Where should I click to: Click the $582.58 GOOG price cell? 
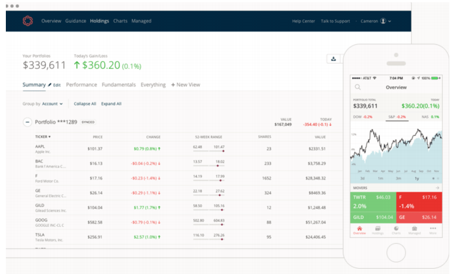pos(95,222)
